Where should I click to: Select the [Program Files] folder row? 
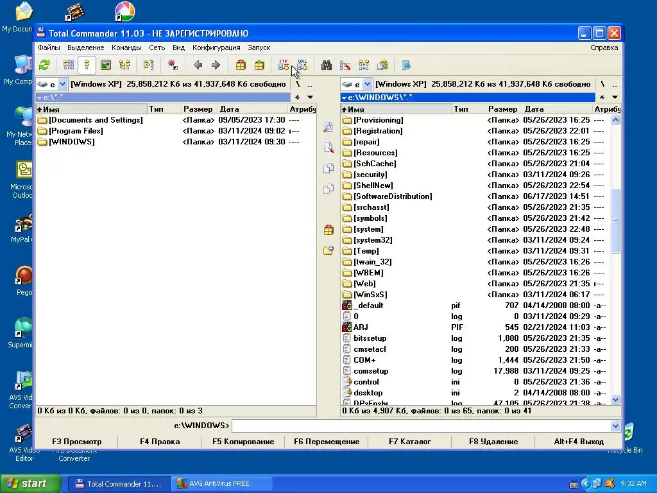point(176,131)
